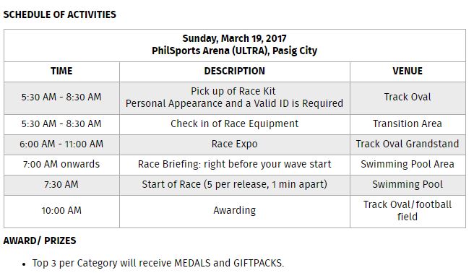Click the Start of Race description cell
The width and height of the screenshot is (474, 273).
(235, 184)
